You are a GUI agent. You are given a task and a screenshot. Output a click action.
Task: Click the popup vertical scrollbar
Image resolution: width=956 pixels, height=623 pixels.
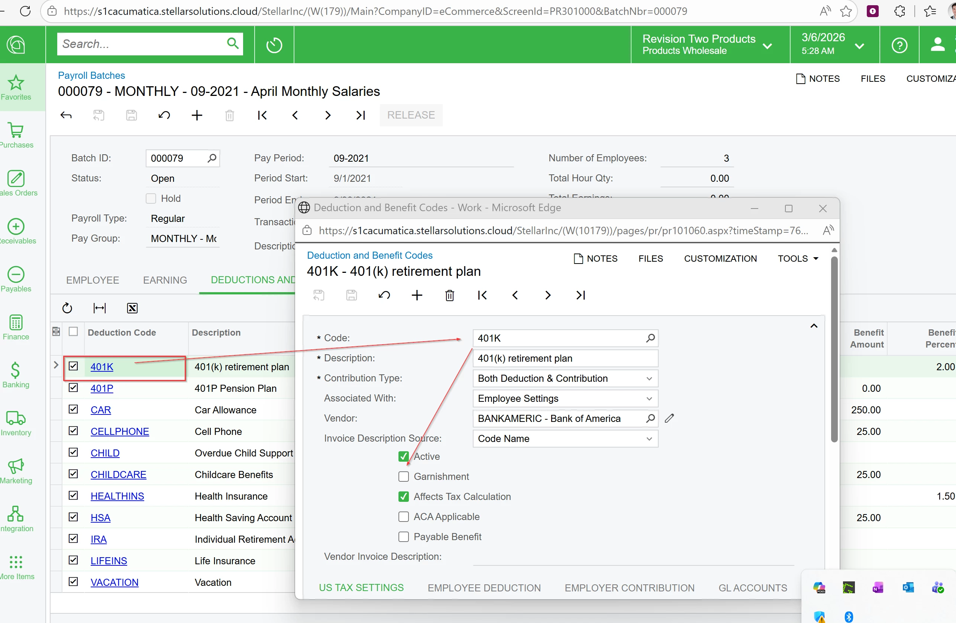click(834, 349)
